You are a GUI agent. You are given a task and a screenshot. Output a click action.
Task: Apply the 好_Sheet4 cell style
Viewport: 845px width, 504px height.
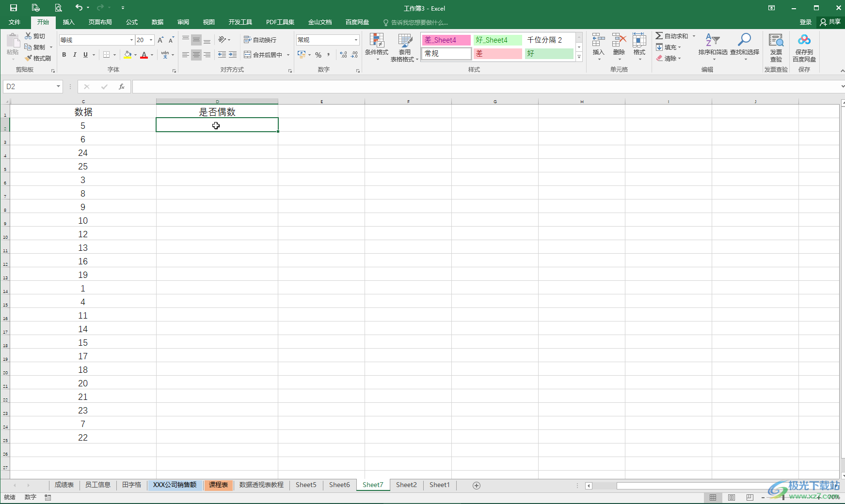tap(498, 40)
